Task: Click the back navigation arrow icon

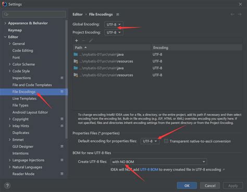Action: pos(232,14)
